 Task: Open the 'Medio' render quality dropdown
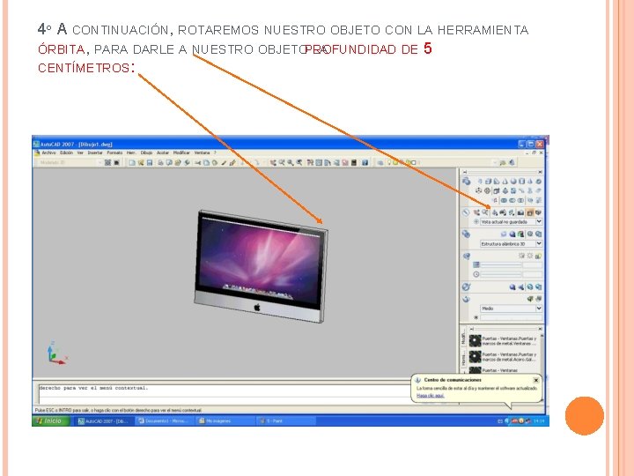pyautogui.click(x=539, y=309)
